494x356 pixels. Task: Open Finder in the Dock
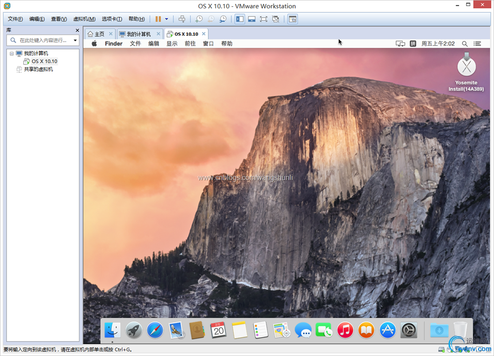pos(113,330)
